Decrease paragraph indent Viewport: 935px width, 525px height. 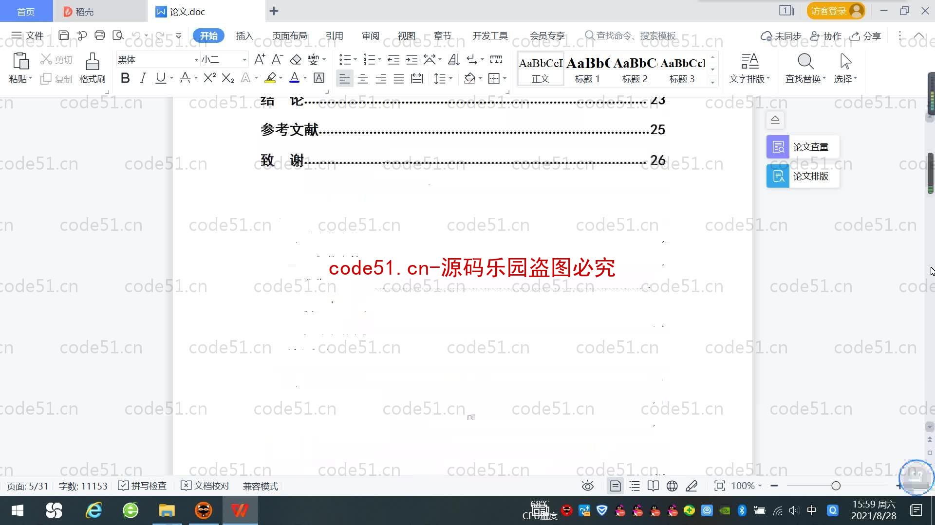[393, 59]
